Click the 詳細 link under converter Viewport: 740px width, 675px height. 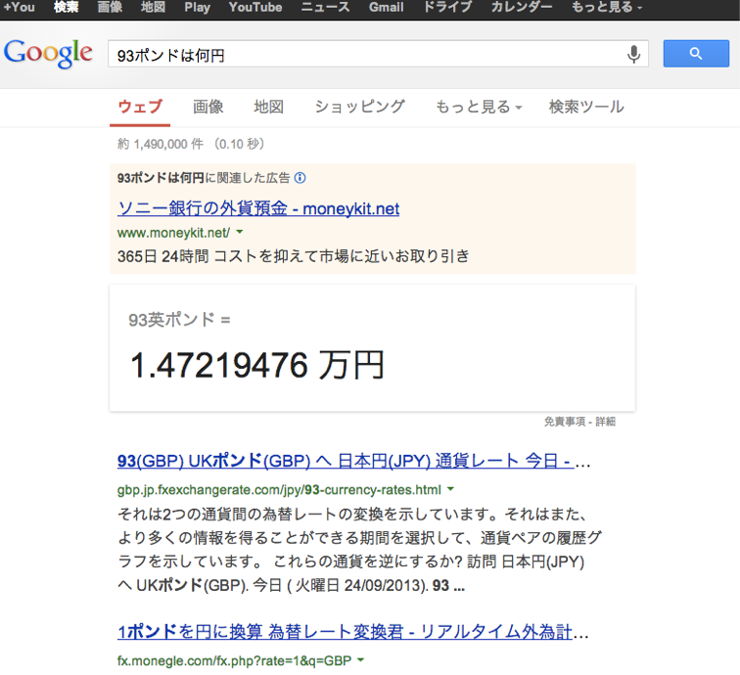click(x=606, y=422)
